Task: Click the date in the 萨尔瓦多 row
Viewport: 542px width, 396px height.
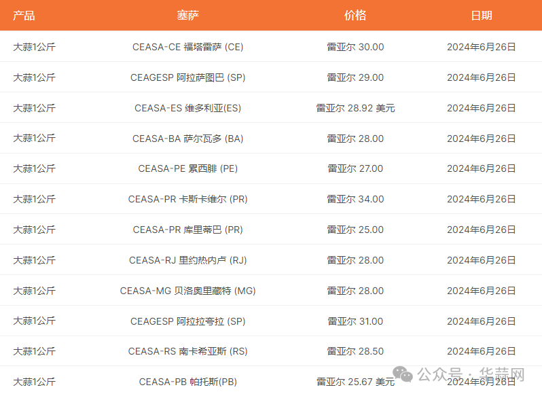Action: point(481,139)
